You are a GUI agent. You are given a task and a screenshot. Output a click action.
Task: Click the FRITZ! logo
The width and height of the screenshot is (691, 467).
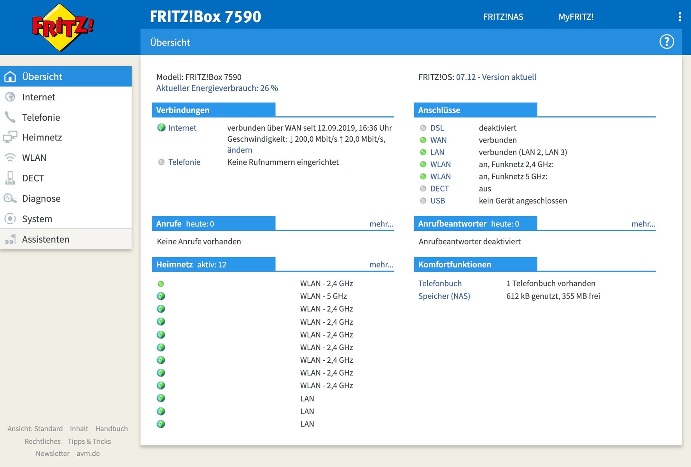pyautogui.click(x=63, y=27)
